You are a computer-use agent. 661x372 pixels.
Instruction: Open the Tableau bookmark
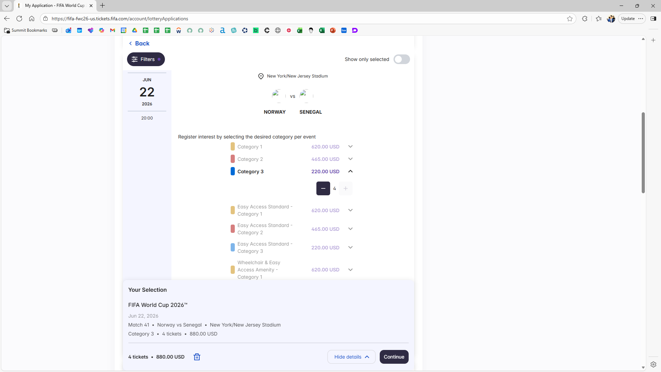(x=212, y=30)
